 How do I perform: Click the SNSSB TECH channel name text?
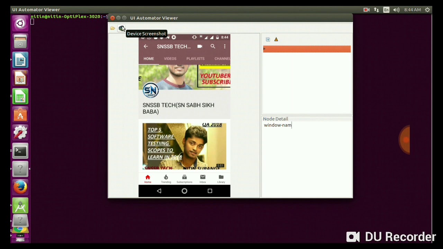click(x=179, y=108)
